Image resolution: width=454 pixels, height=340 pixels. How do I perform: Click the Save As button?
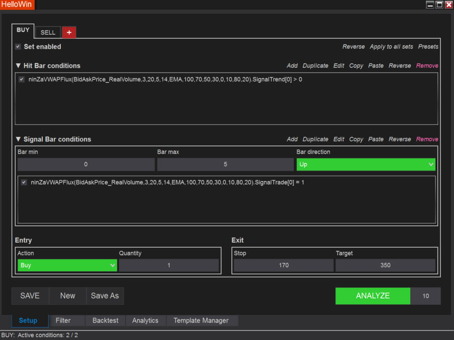[x=105, y=296]
